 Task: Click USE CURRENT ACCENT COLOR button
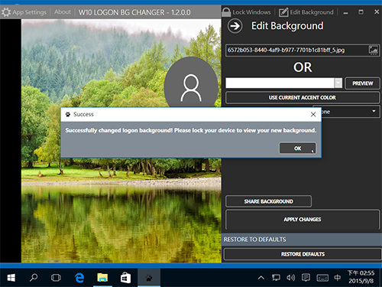[x=303, y=98]
